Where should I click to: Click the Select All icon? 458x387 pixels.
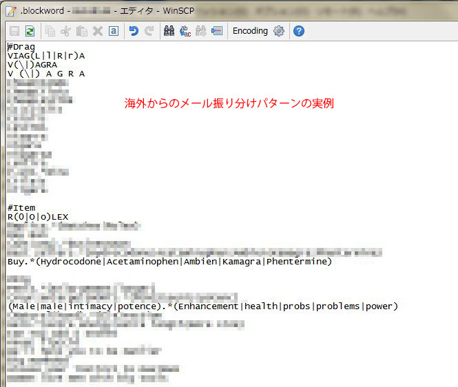tap(114, 31)
